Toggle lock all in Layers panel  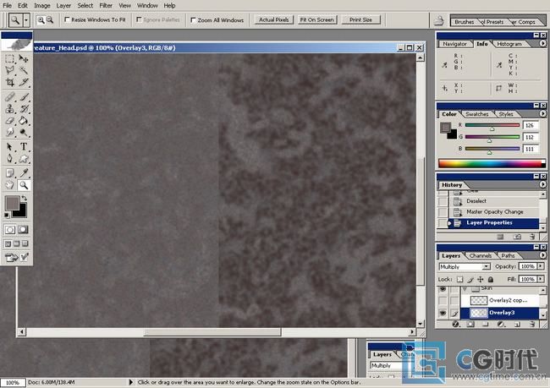pos(491,279)
